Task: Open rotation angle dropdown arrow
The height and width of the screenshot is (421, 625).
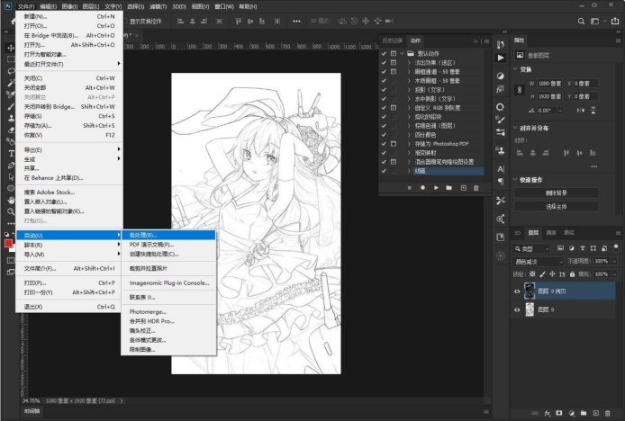Action: (560, 111)
